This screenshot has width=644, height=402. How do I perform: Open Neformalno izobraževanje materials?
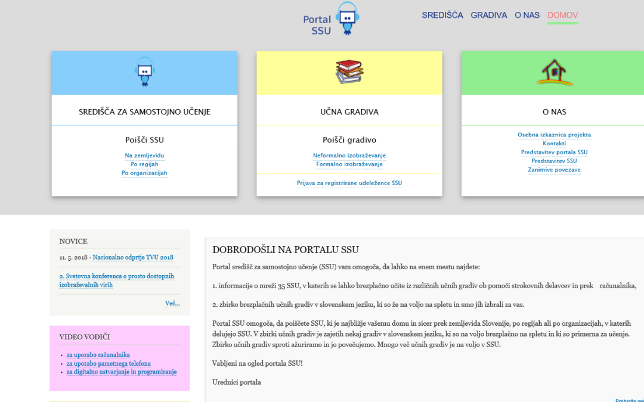[x=349, y=155]
